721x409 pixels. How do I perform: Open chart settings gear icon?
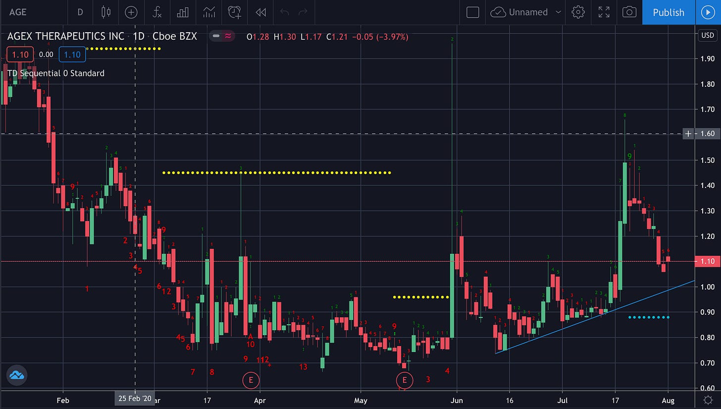click(578, 12)
